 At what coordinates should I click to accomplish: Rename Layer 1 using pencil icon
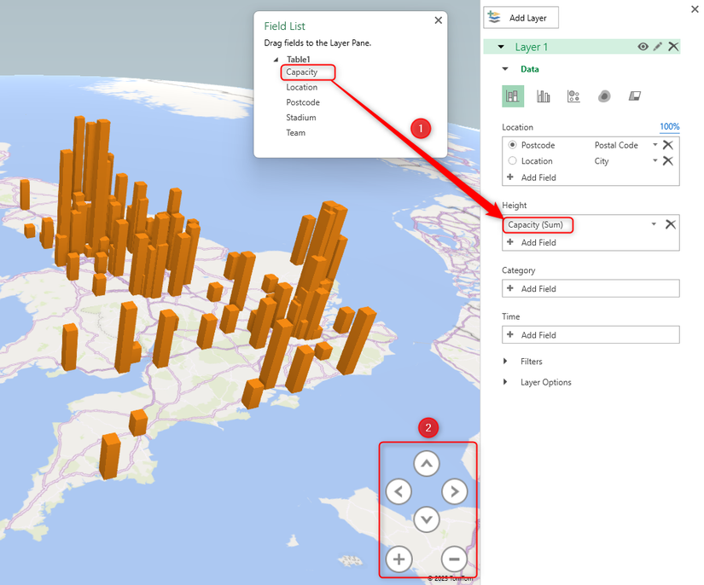(658, 47)
